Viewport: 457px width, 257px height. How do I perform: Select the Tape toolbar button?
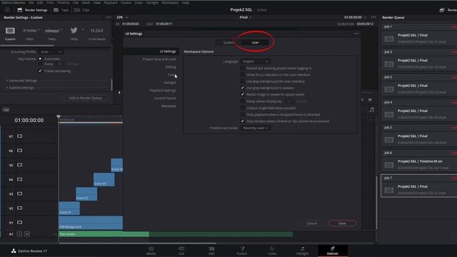(61, 10)
